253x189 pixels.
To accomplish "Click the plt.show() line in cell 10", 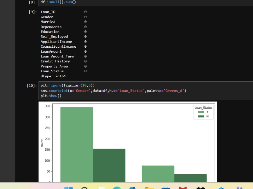I will click(x=51, y=96).
